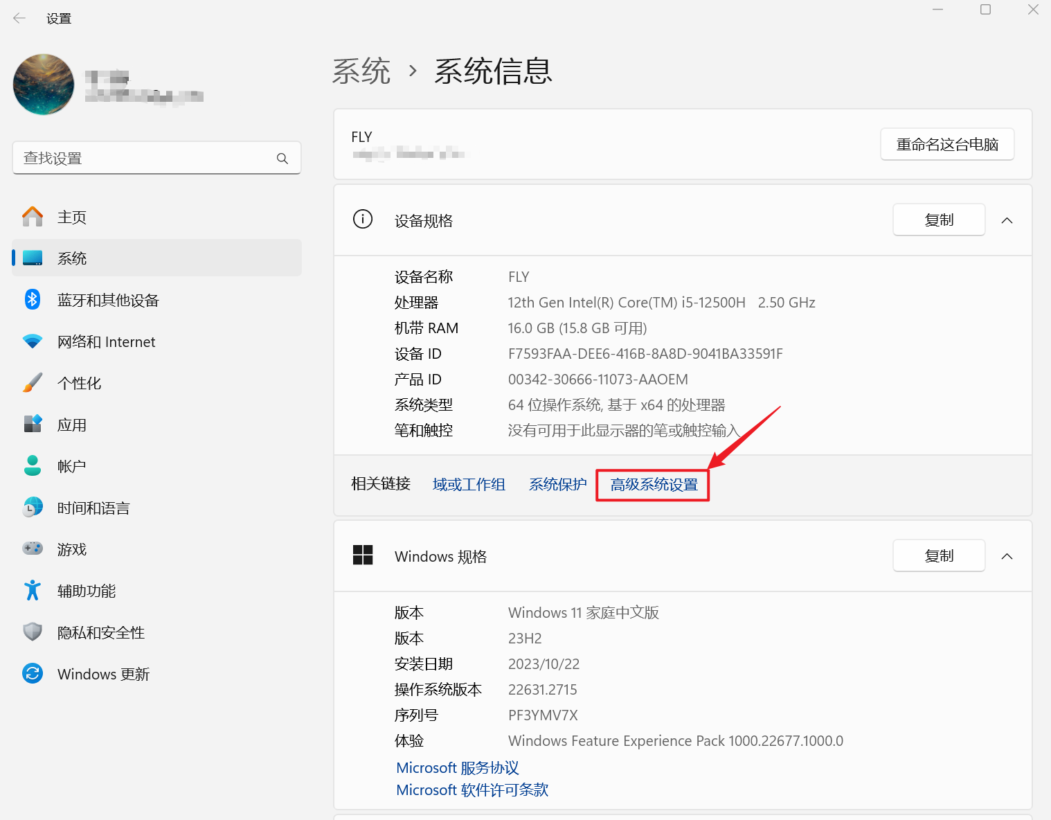1051x820 pixels.
Task: Click the product ID 00342-30666-11073-AAOEM
Action: pos(598,380)
